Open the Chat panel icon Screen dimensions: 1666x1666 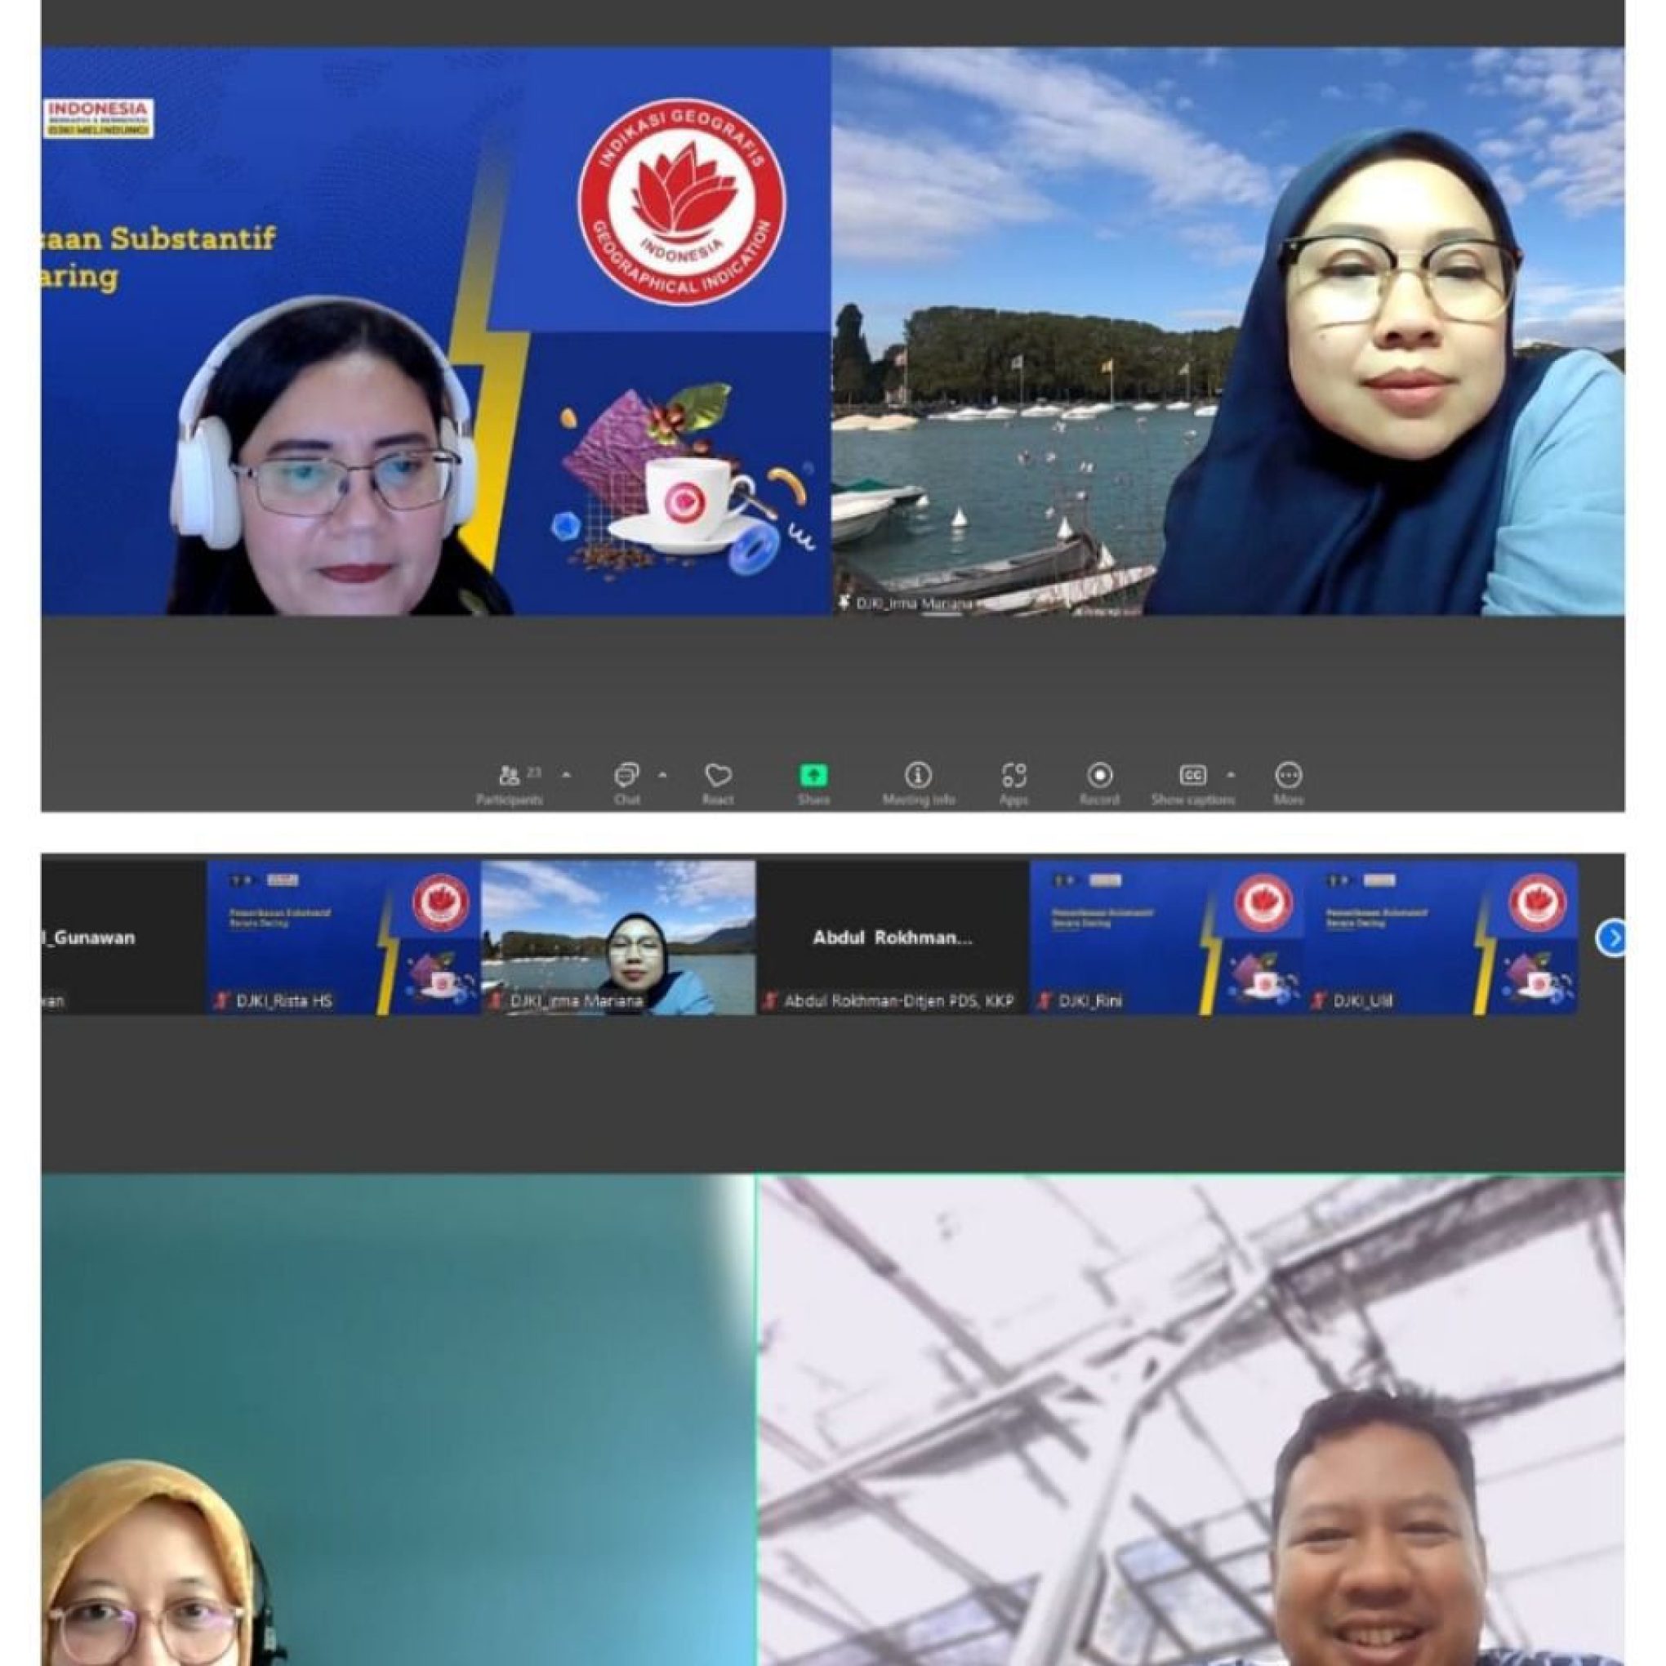(x=626, y=774)
